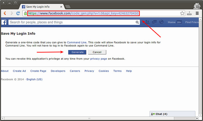Click the extension icon beside the bookmark star
Screen dimensions: 203x121
tap(189, 13)
